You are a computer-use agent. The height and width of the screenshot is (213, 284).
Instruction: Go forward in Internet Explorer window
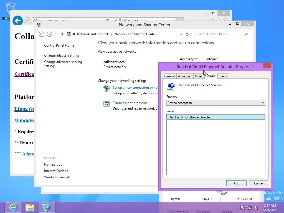(27, 21)
